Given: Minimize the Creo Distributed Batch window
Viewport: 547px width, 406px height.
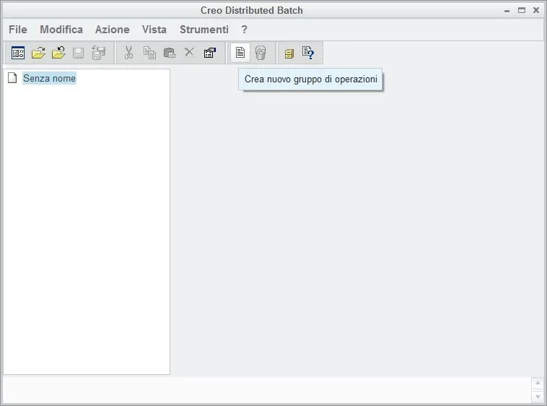Looking at the screenshot, I should (507, 11).
